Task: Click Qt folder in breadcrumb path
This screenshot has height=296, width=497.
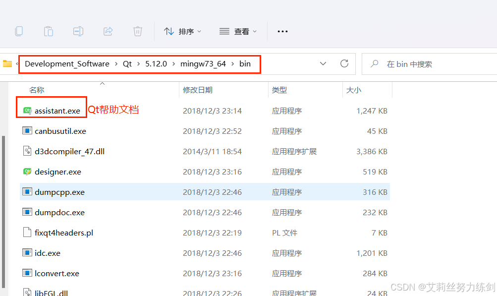Action: (127, 64)
